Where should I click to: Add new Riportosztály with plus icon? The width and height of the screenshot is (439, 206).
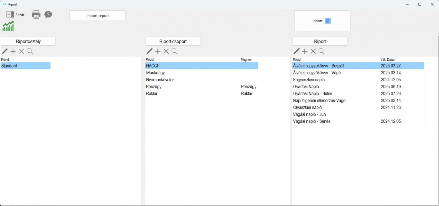point(13,51)
